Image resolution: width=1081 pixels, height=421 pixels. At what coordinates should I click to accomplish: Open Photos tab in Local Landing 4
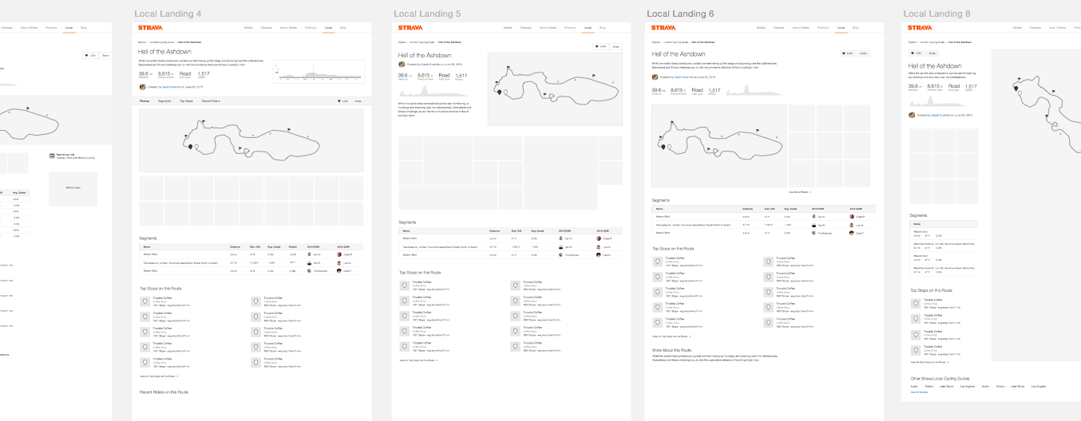(145, 101)
